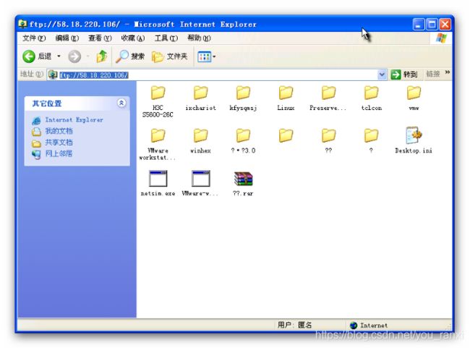Select the tclcon folder

pos(372,98)
